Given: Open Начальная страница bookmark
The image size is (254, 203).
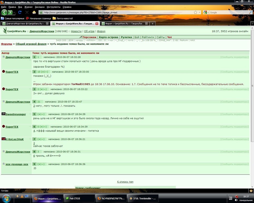Looking at the screenshot, I should point(39,18).
